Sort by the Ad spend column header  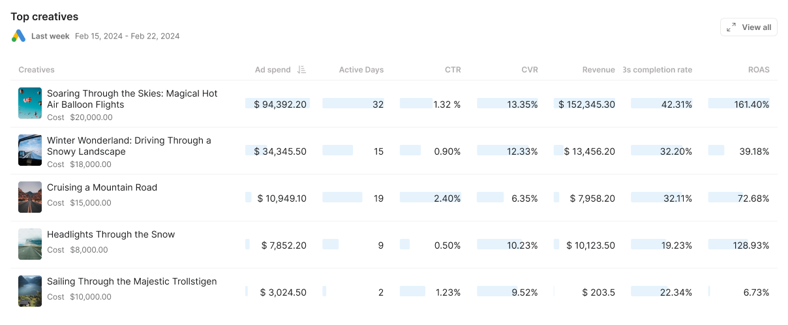click(273, 70)
